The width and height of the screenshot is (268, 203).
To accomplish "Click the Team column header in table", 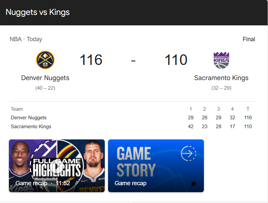I will coord(17,109).
